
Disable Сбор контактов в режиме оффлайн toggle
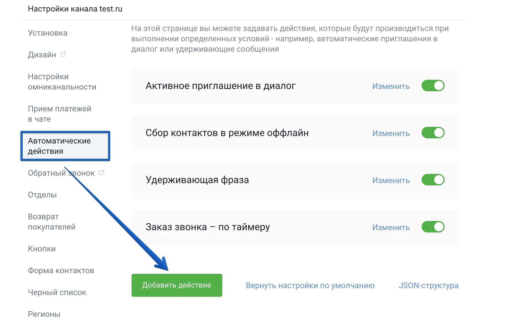click(x=433, y=133)
